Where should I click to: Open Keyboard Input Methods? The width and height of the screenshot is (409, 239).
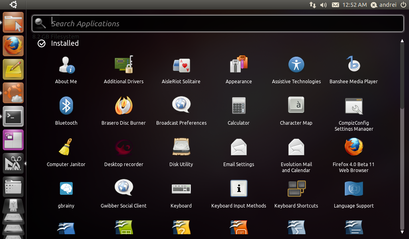click(239, 194)
